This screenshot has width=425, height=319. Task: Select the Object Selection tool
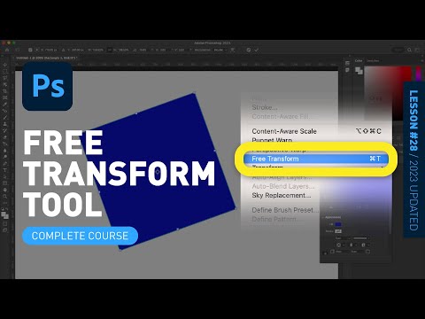5,84
